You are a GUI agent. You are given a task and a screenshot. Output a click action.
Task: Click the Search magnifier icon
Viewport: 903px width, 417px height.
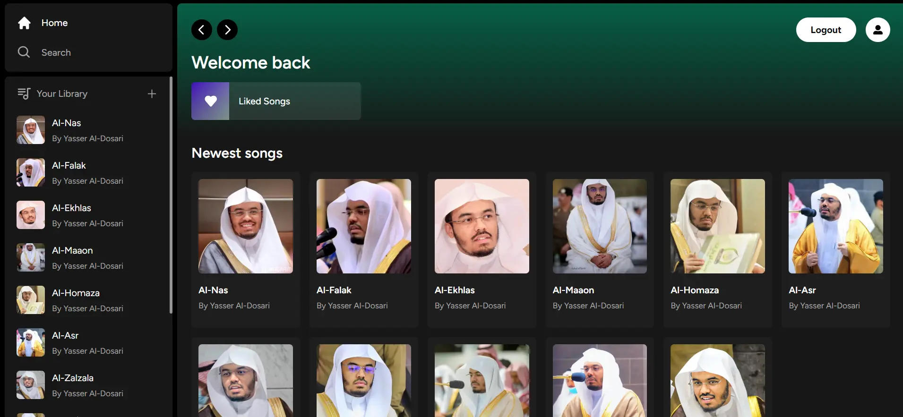point(24,52)
